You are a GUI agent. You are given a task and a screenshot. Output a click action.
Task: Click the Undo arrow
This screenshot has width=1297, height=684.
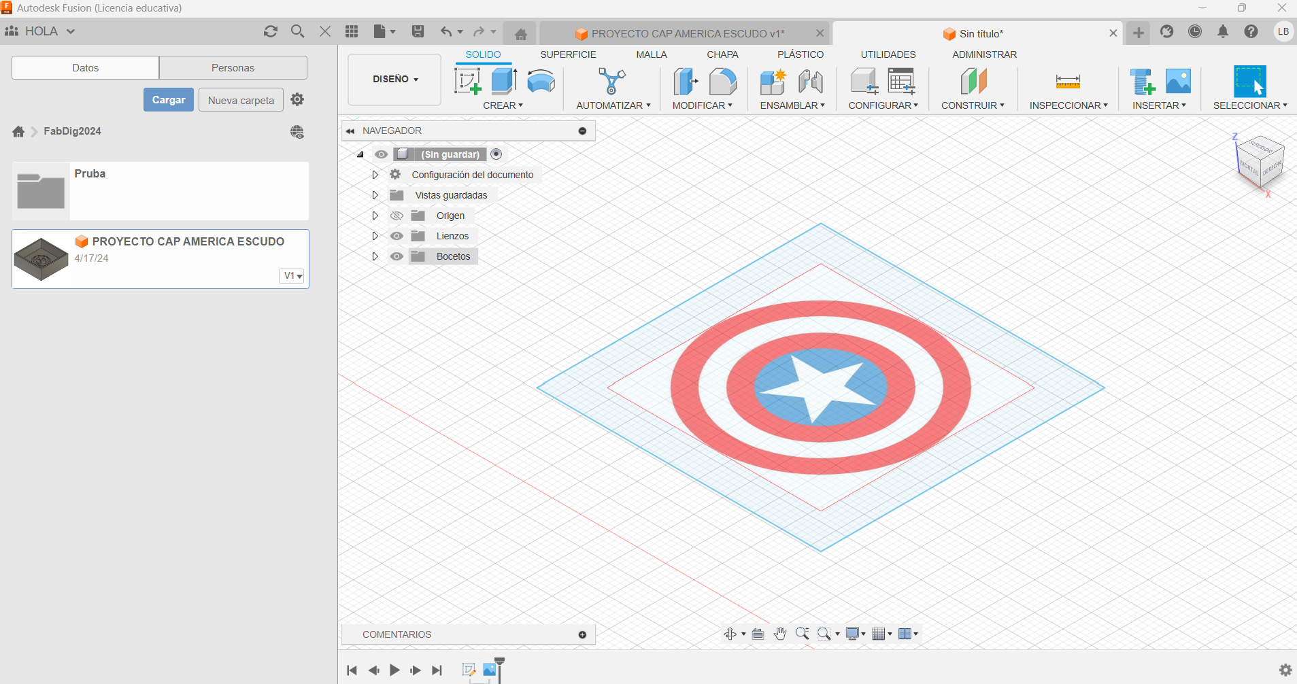pos(446,31)
